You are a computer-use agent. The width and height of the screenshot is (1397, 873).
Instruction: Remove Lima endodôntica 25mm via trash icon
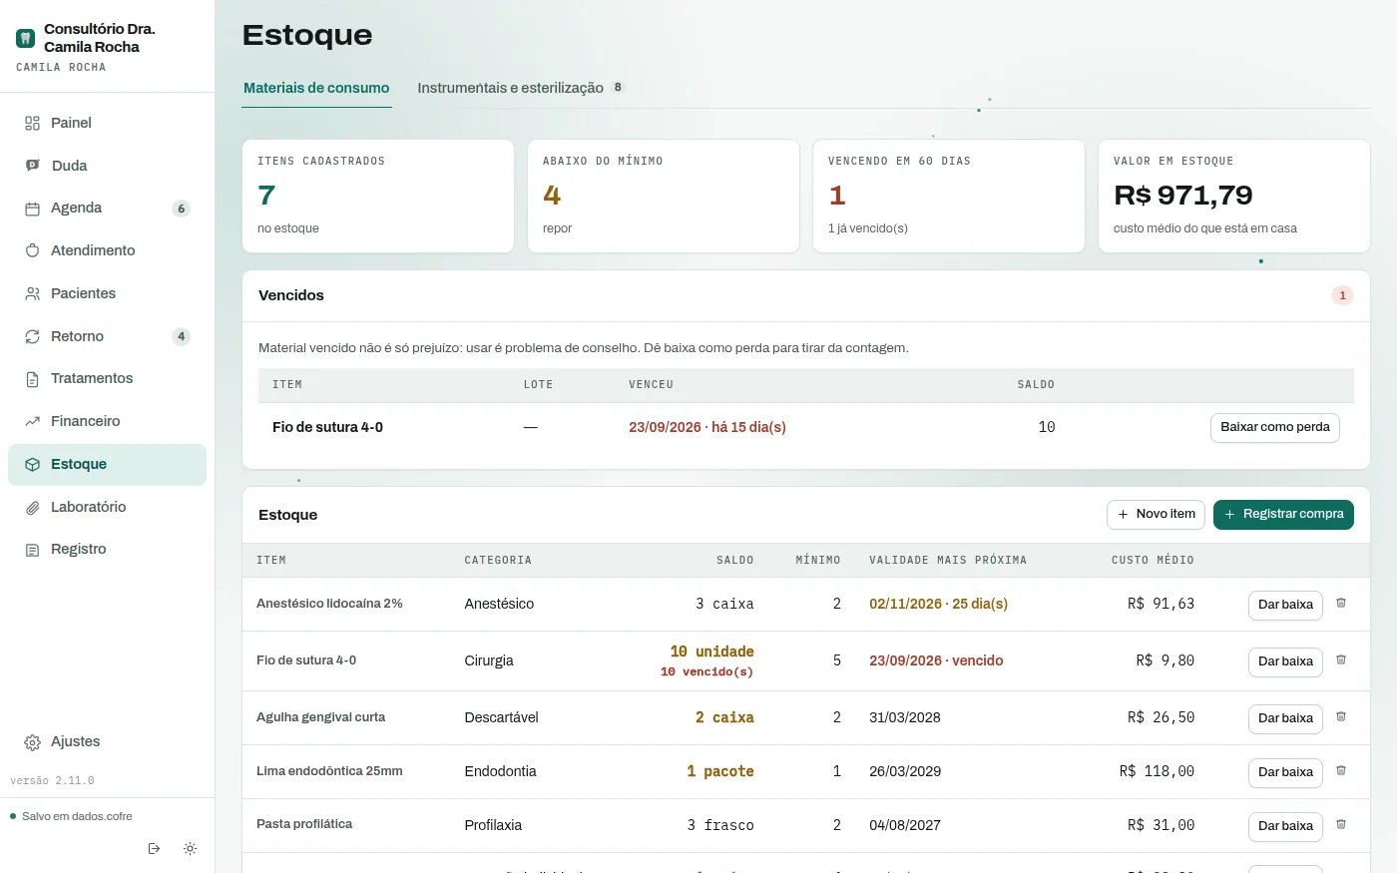coord(1341,771)
